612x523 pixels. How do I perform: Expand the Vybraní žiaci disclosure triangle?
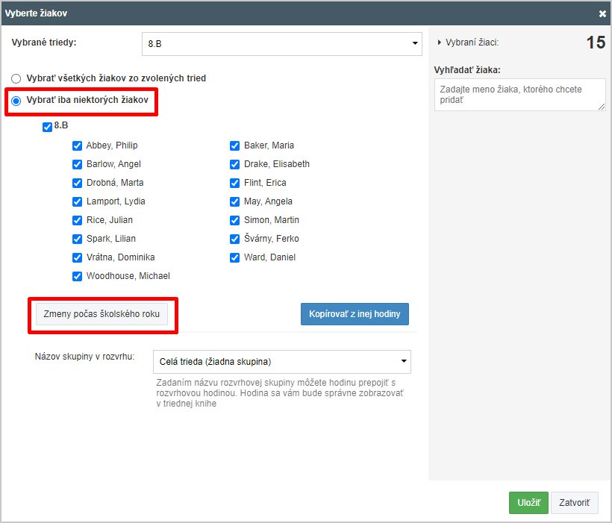click(439, 43)
